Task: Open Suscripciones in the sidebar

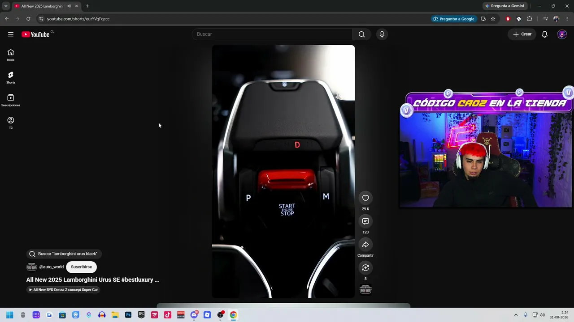Action: pyautogui.click(x=11, y=101)
